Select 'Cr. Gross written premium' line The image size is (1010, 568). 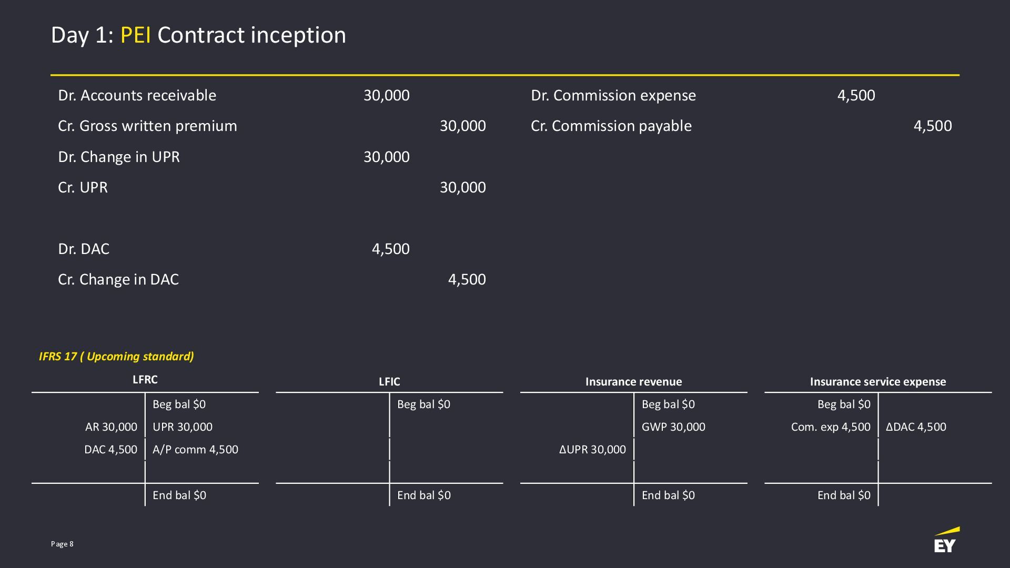pyautogui.click(x=147, y=126)
